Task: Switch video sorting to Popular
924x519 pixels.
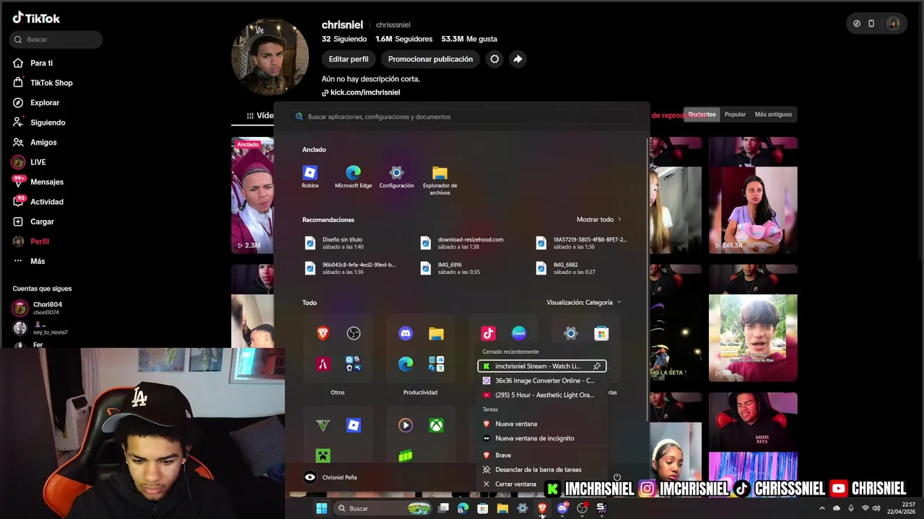Action: tap(735, 115)
